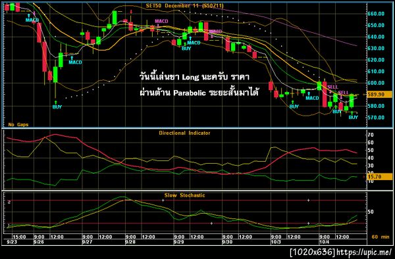
Task: Select the 9/30 date label
Action: [x=226, y=242]
